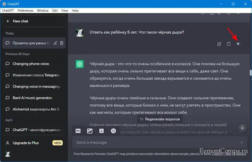Image resolution: width=252 pixels, height=162 pixels.
Task: Edit the user message with the pencil-square icon
Action: (x=219, y=44)
